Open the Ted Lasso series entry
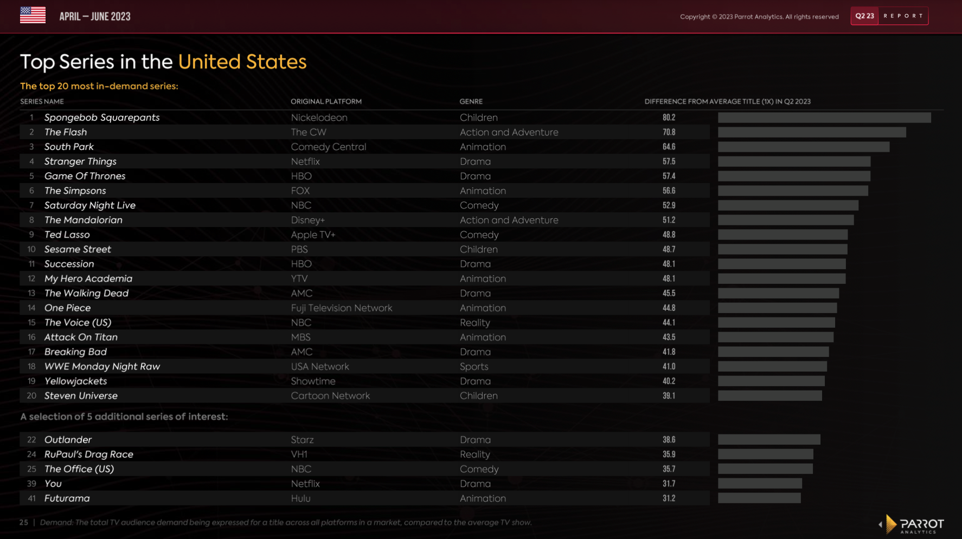The width and height of the screenshot is (962, 539). [67, 235]
